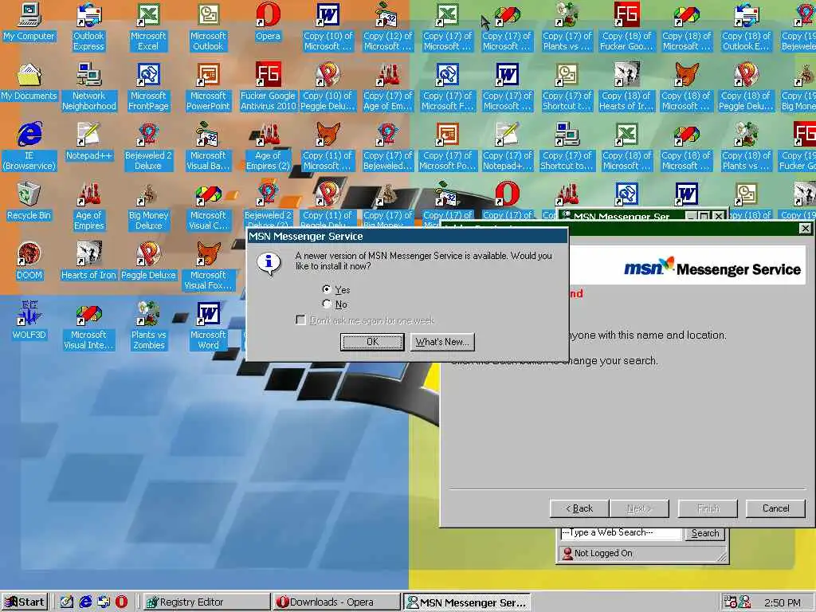Select the Microsoft FrontPage shortcut
816x612 pixels.
coord(148,87)
